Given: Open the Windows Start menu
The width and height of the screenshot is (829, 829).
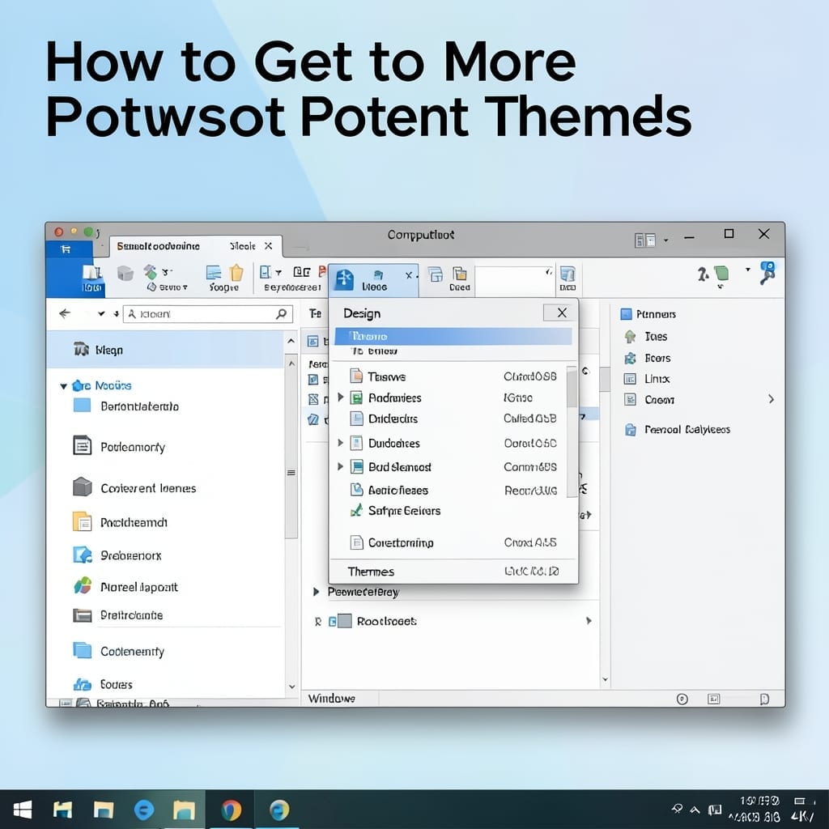Looking at the screenshot, I should tap(22, 810).
